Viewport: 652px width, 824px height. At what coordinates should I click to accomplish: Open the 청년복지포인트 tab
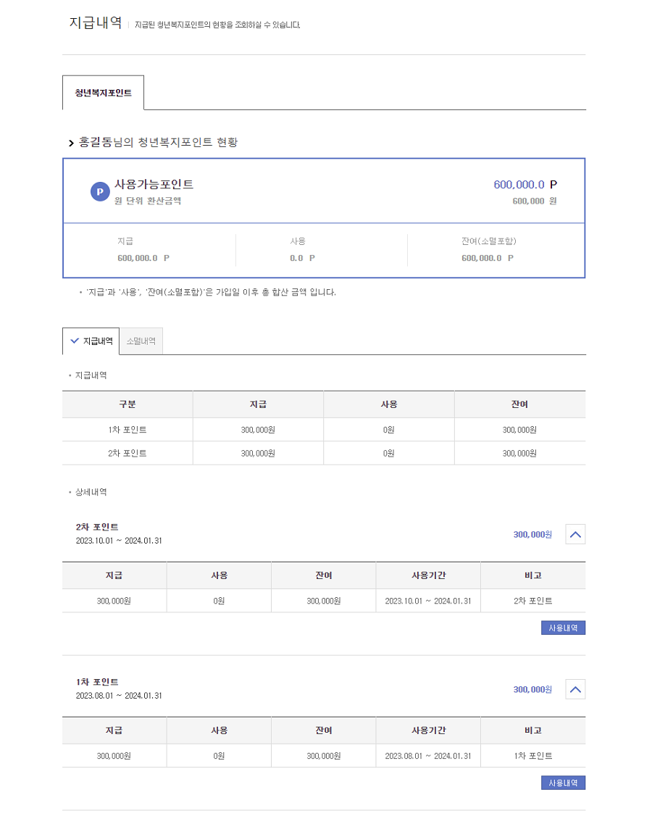[104, 93]
